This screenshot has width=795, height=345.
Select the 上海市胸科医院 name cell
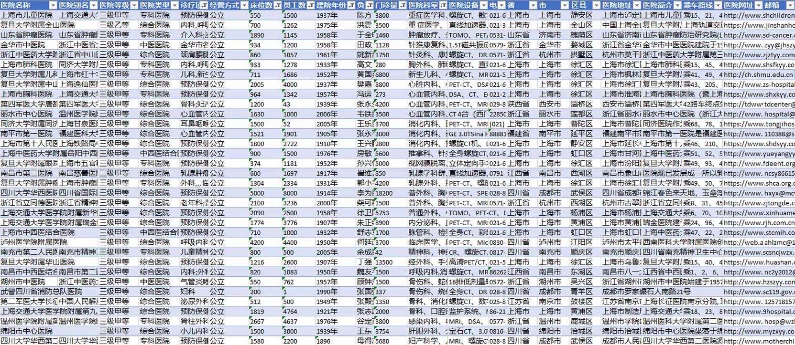(x=29, y=94)
